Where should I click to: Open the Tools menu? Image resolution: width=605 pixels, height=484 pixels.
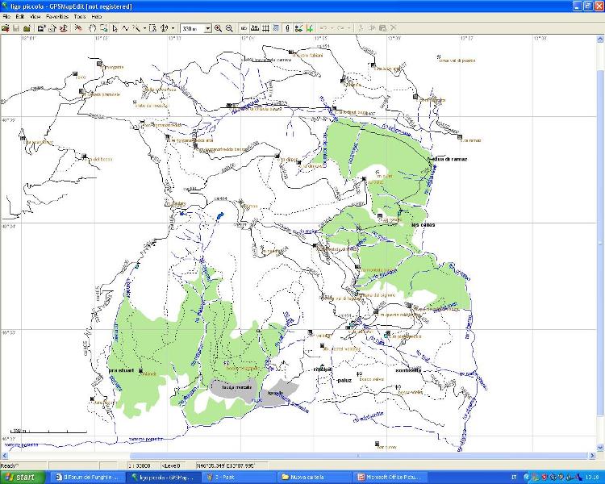pos(79,16)
